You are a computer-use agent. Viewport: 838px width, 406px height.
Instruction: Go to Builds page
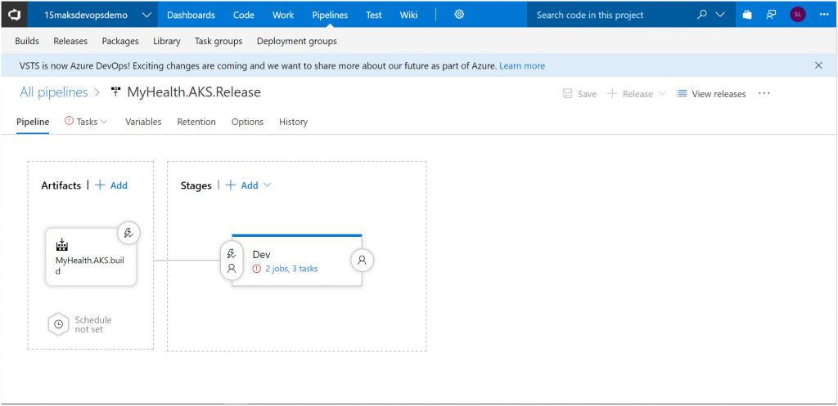click(27, 41)
